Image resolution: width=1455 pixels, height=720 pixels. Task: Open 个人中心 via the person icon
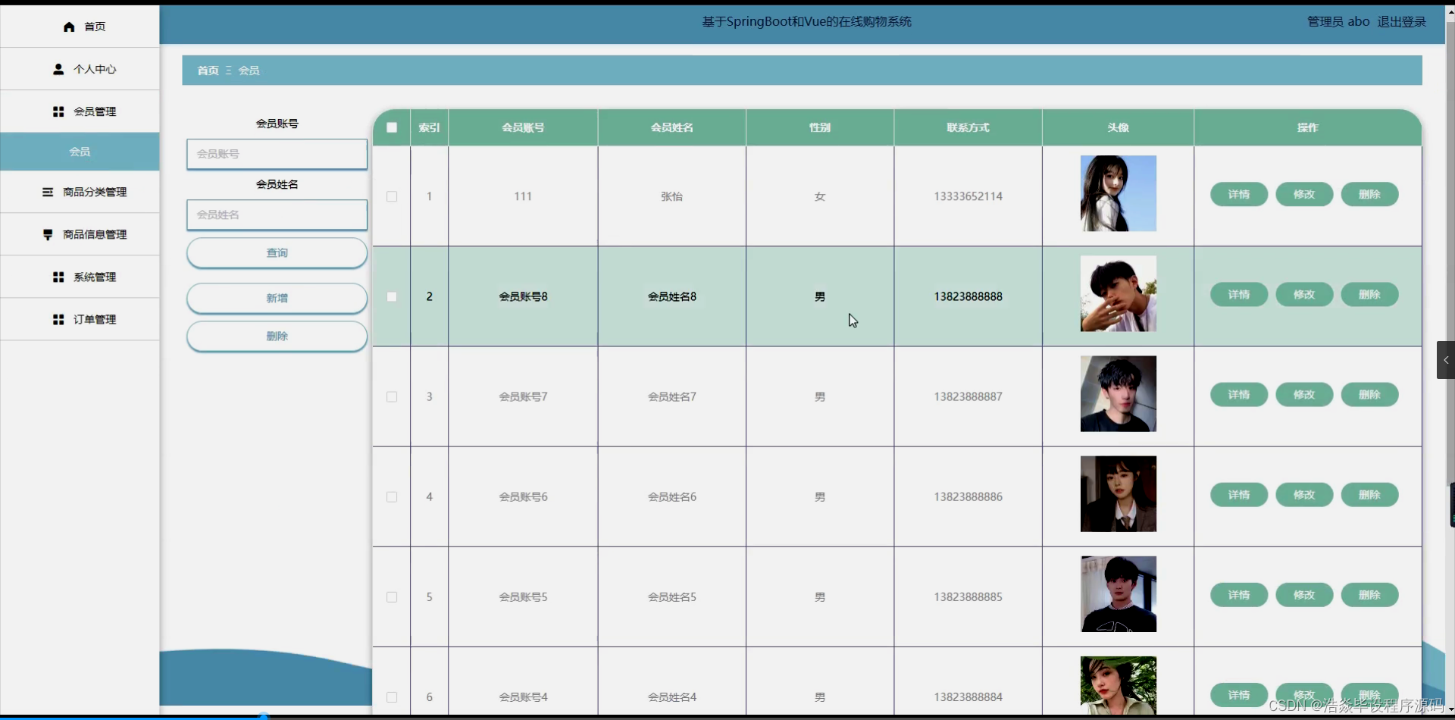[x=58, y=69]
